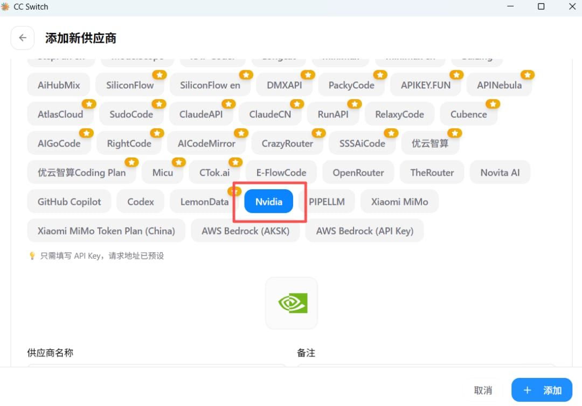Click the 添加新供应商 page heading
Screen dimensions: 582x406
pos(81,38)
